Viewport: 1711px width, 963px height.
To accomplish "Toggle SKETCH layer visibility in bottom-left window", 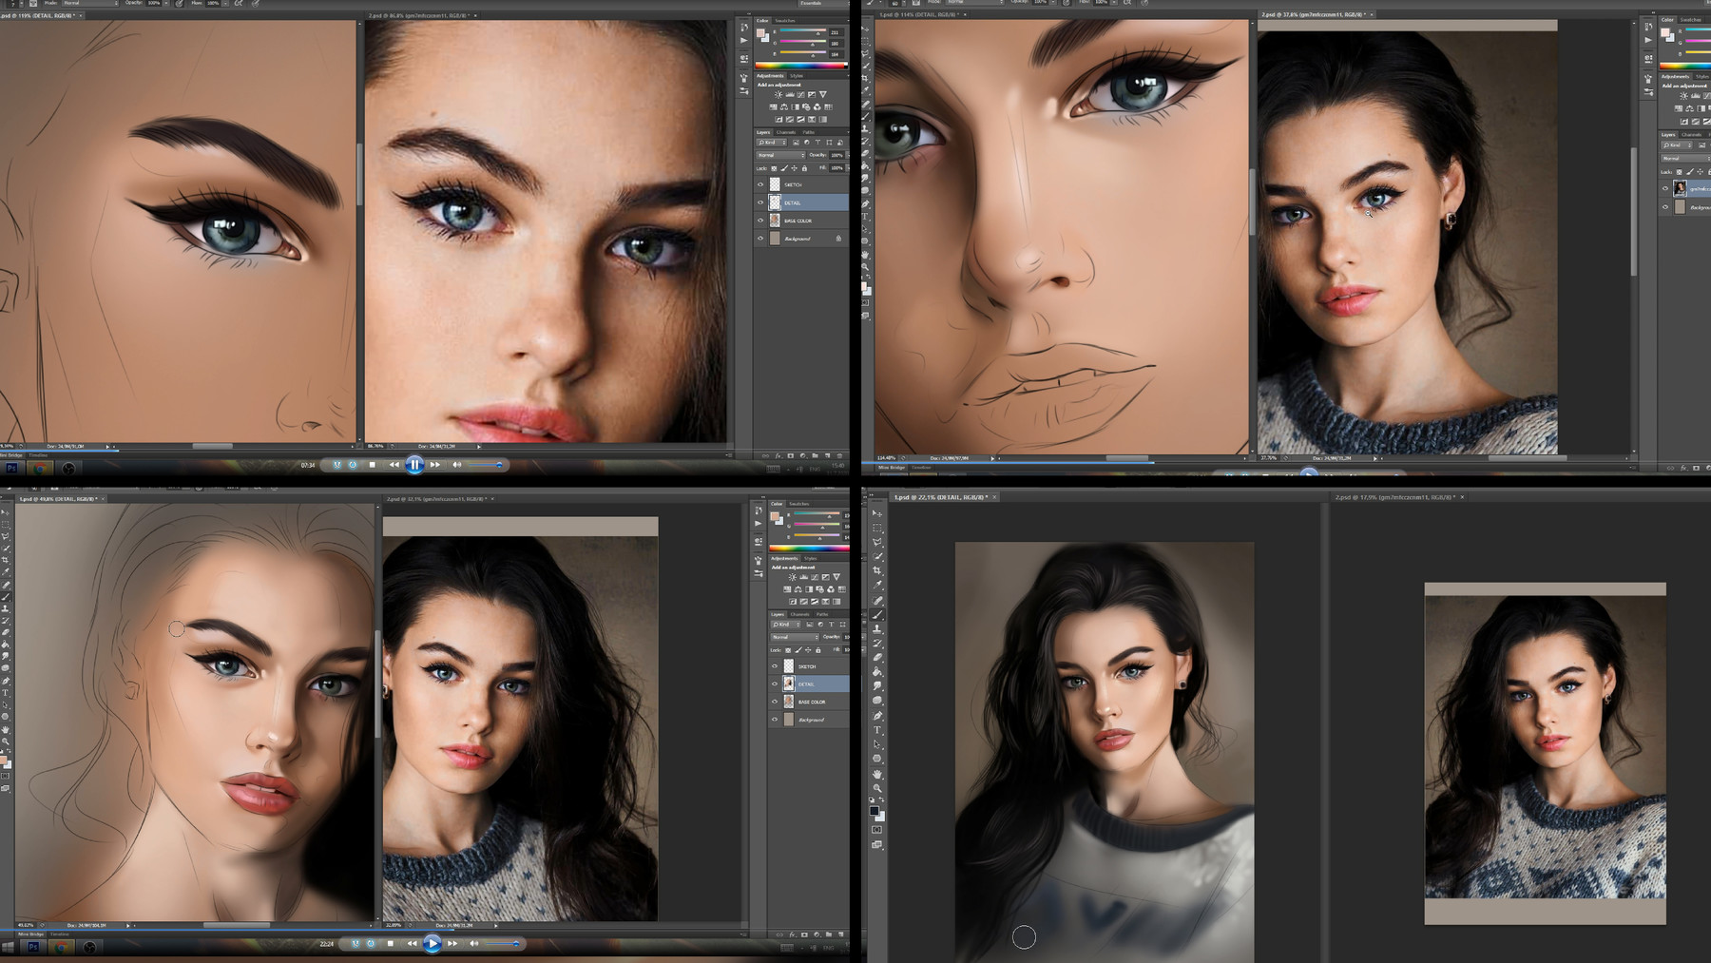I will click(775, 666).
